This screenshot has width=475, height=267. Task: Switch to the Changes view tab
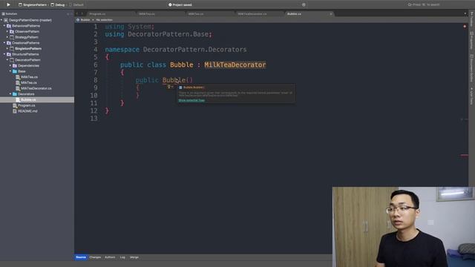[x=95, y=257]
